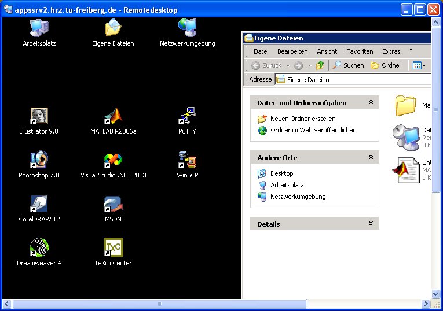Click the horizontal scrollbar left arrow
Viewport: 443px width, 311px height.
click(x=7, y=303)
